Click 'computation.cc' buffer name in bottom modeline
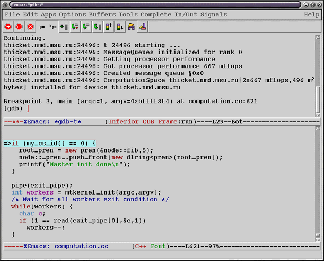Screen dimensions: 324x261 coord(81,246)
